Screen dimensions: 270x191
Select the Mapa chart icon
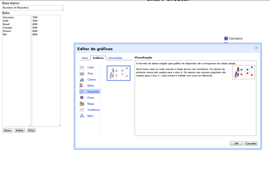82,104
